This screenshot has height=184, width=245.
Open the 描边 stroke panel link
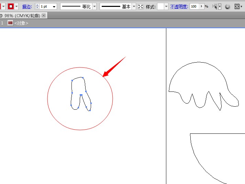tap(27, 7)
